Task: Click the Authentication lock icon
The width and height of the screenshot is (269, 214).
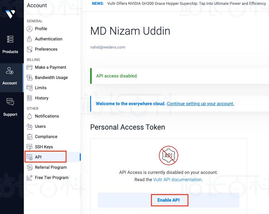Action: click(x=30, y=39)
